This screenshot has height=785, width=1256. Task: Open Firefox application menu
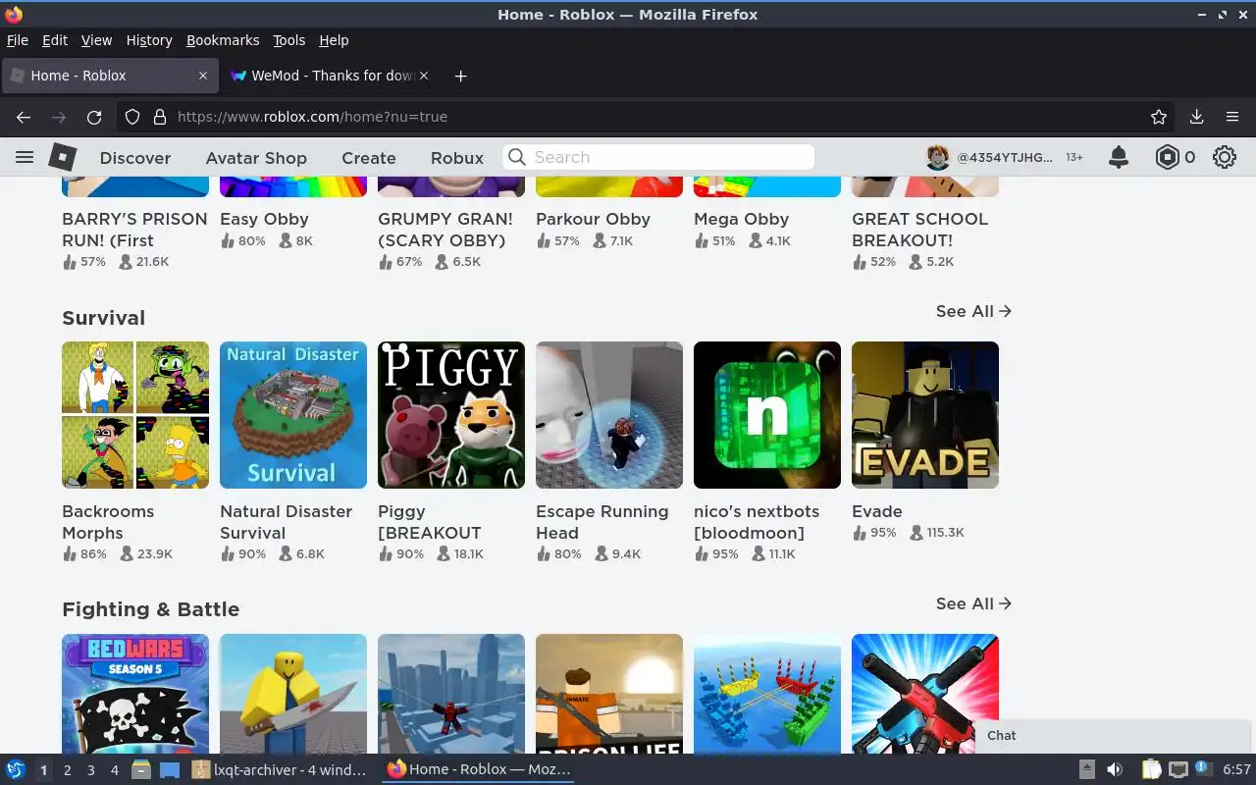point(1232,117)
